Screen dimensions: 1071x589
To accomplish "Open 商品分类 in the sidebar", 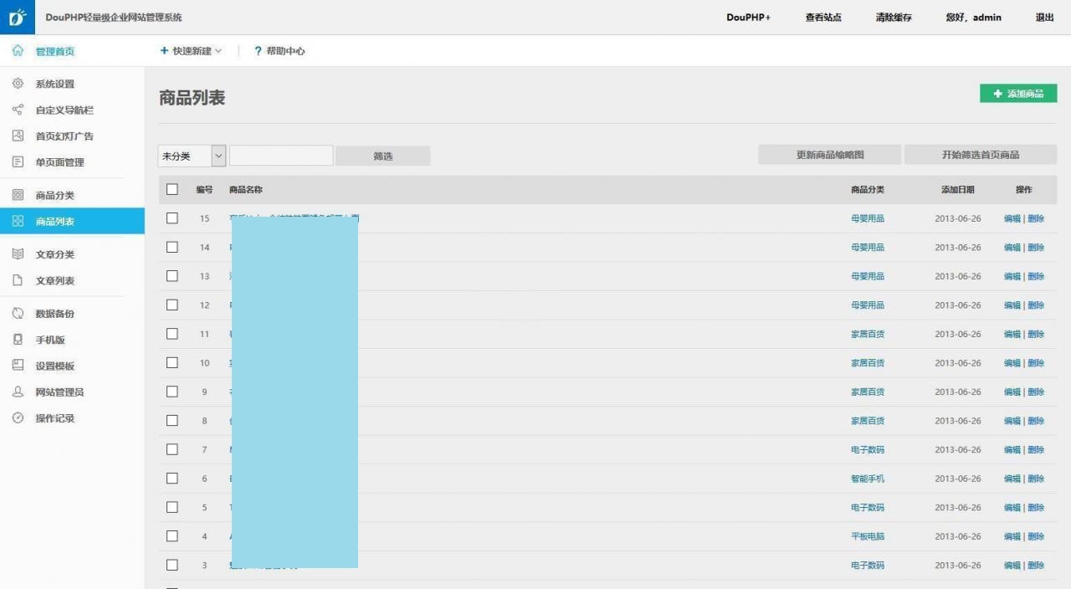I will [x=55, y=195].
